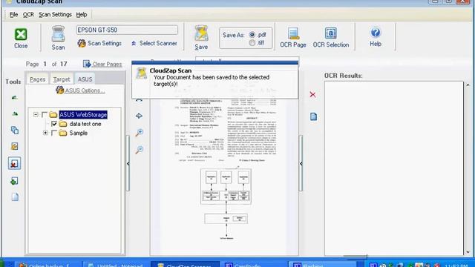Click inside the OCR Results text area
The width and height of the screenshot is (475, 267).
394,168
